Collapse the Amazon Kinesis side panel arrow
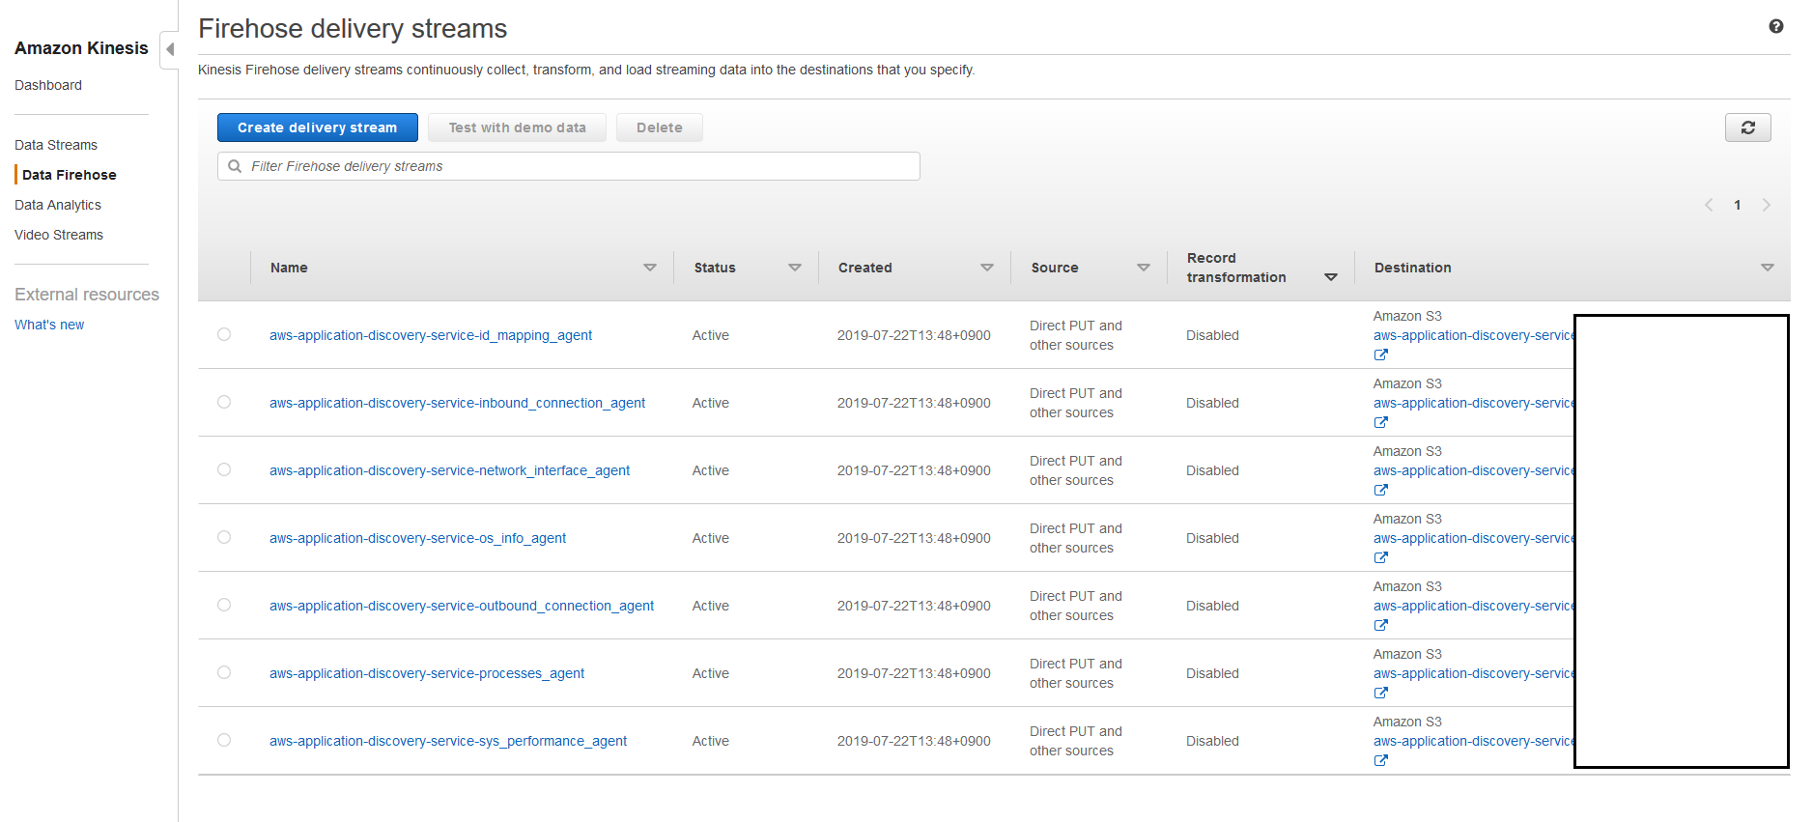 pyautogui.click(x=170, y=49)
